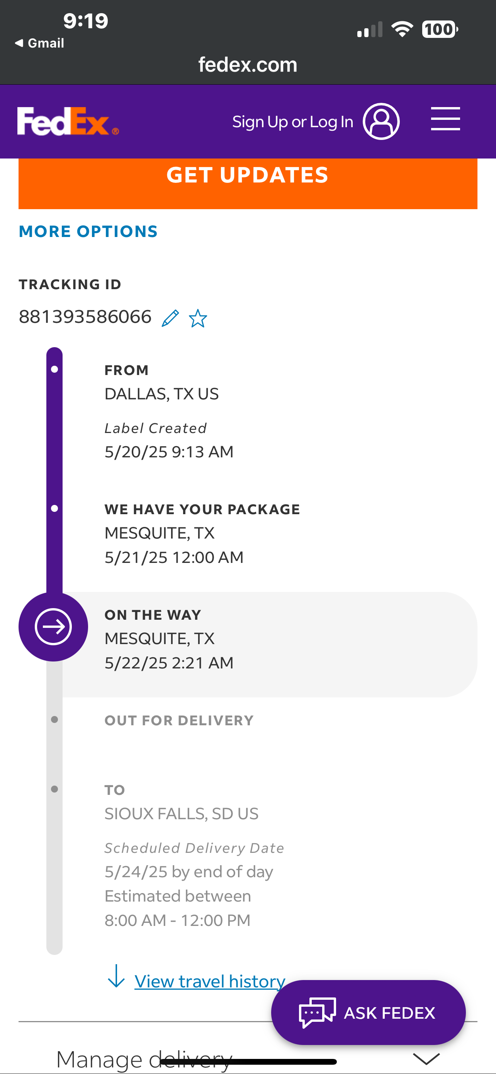Click Sign Up or Log In
This screenshot has height=1074, width=496.
pyautogui.click(x=292, y=122)
